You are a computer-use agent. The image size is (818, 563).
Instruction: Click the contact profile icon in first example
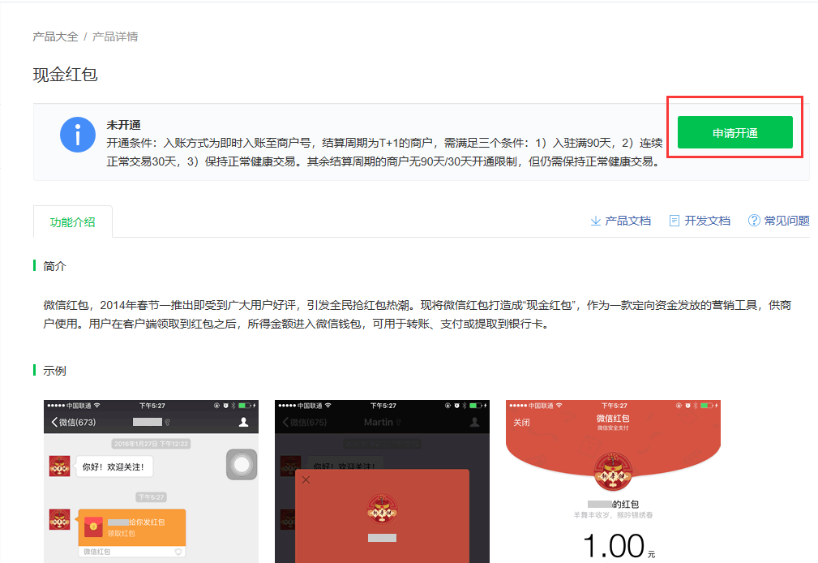(243, 422)
